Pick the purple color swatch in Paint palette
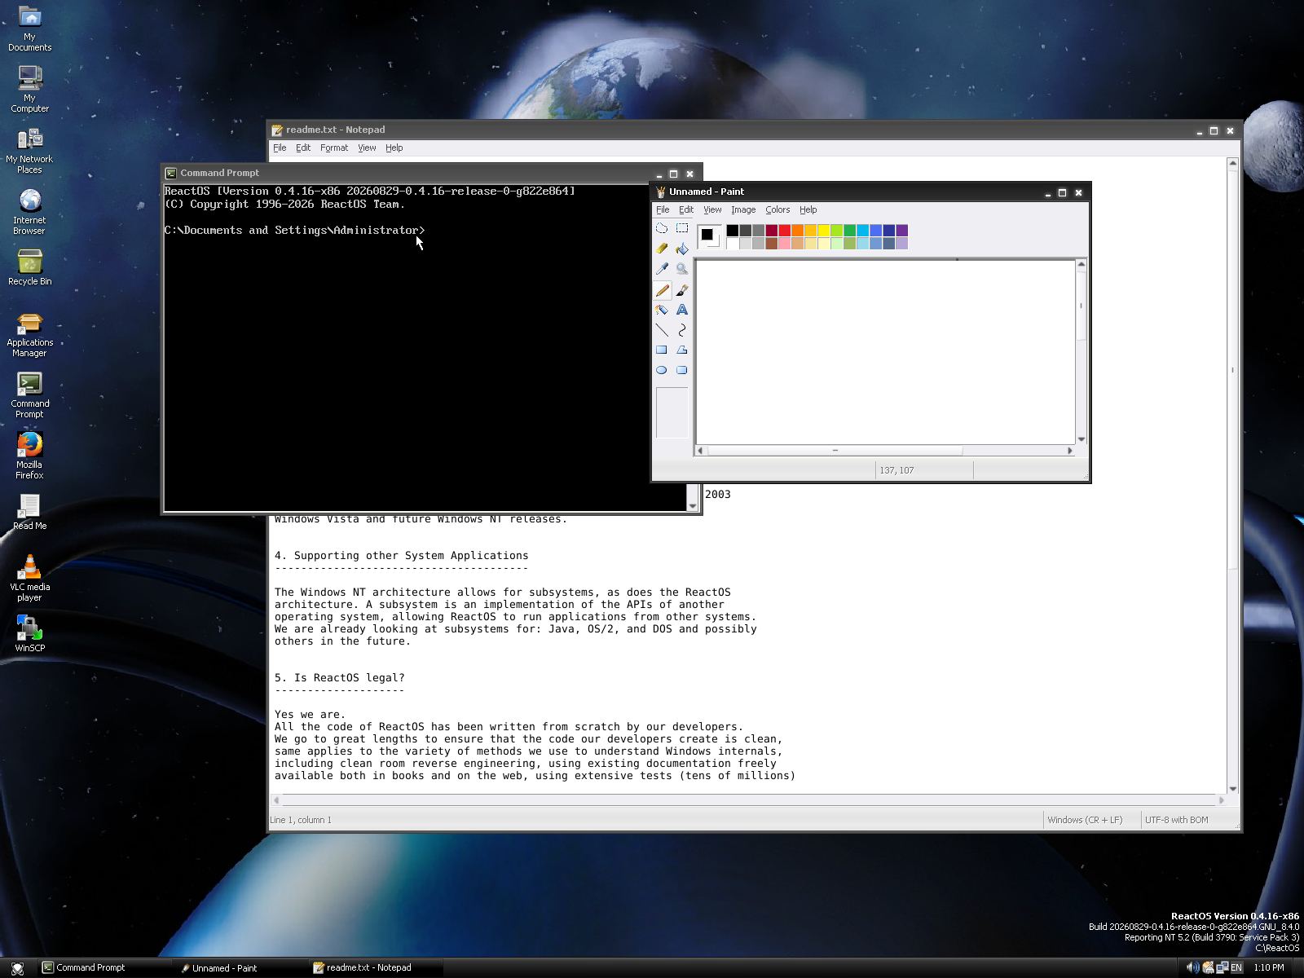 901,231
